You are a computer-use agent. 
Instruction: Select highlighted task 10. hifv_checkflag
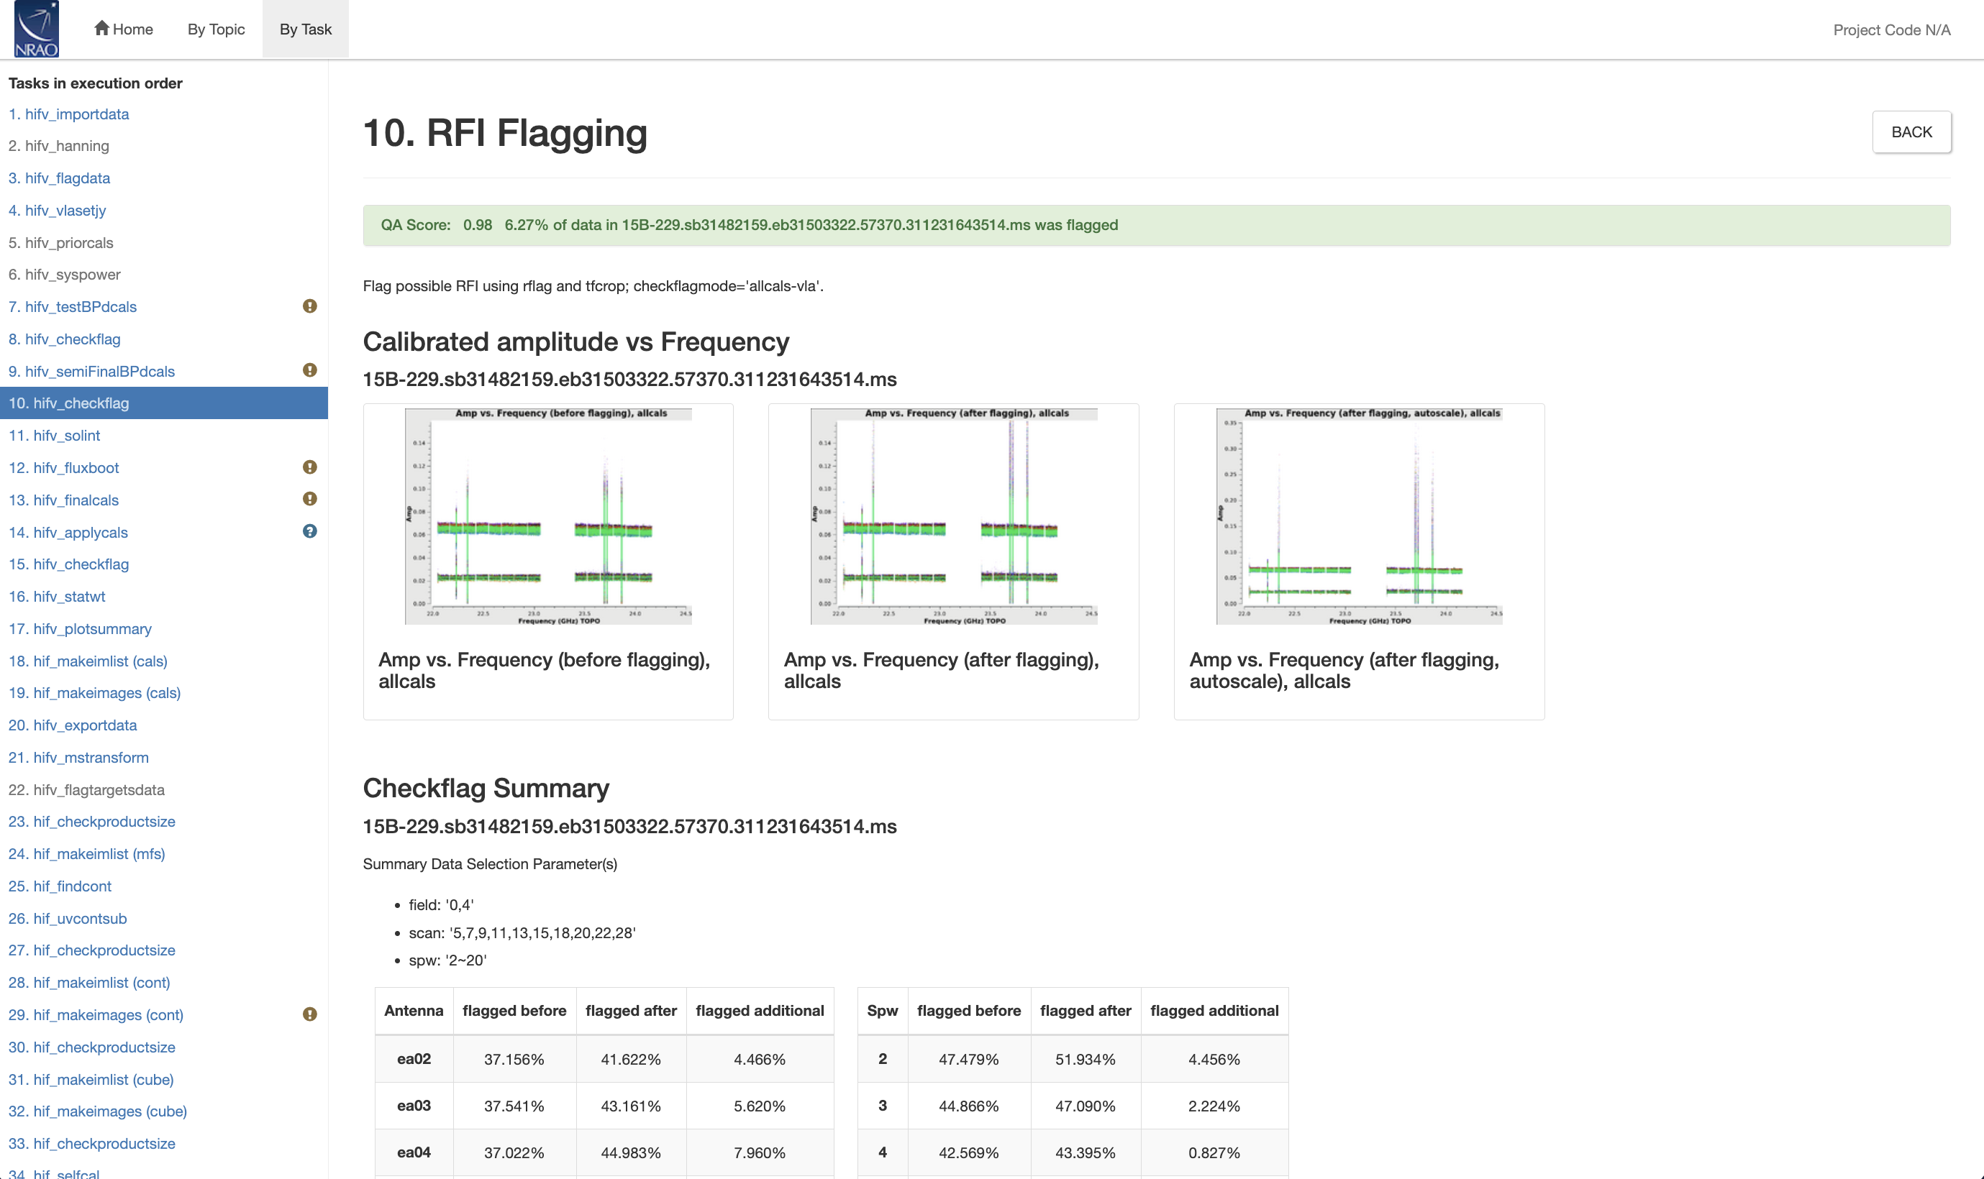click(164, 403)
